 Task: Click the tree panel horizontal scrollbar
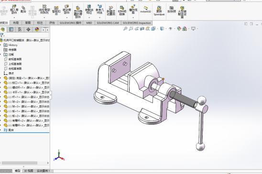pos(20,163)
